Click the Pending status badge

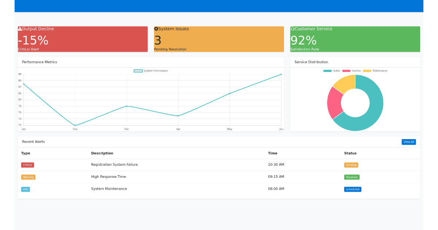coord(351,165)
